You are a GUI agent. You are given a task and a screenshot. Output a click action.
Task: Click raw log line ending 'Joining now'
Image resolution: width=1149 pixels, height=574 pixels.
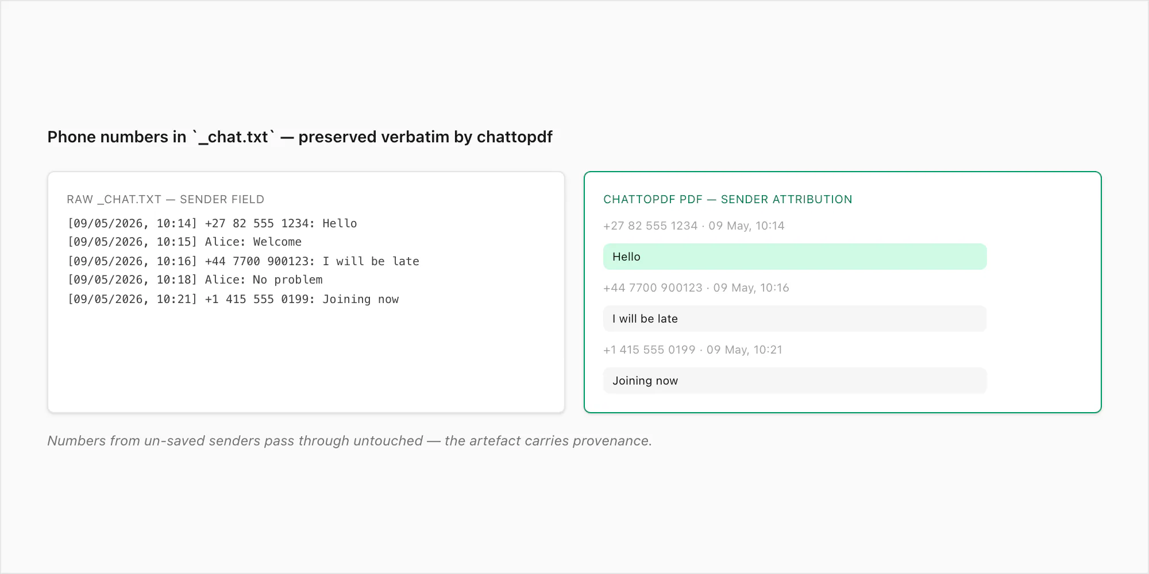[x=233, y=299]
